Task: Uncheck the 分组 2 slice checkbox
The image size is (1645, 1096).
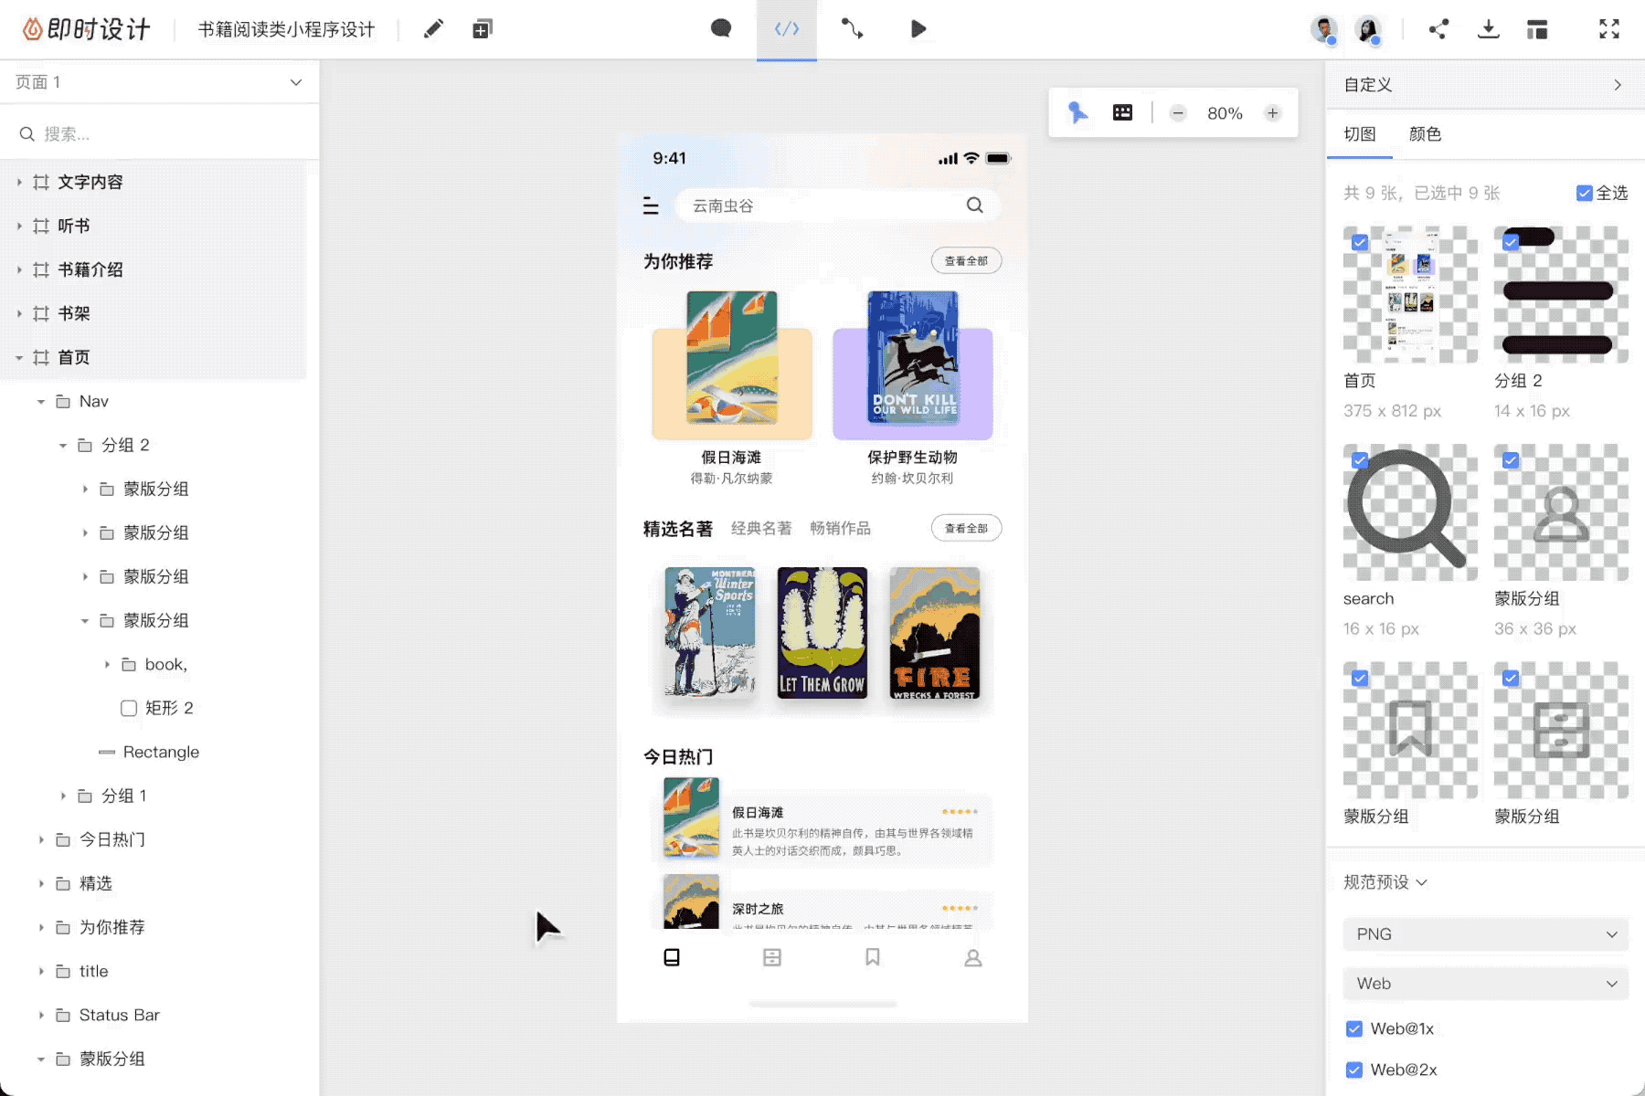Action: click(x=1511, y=242)
